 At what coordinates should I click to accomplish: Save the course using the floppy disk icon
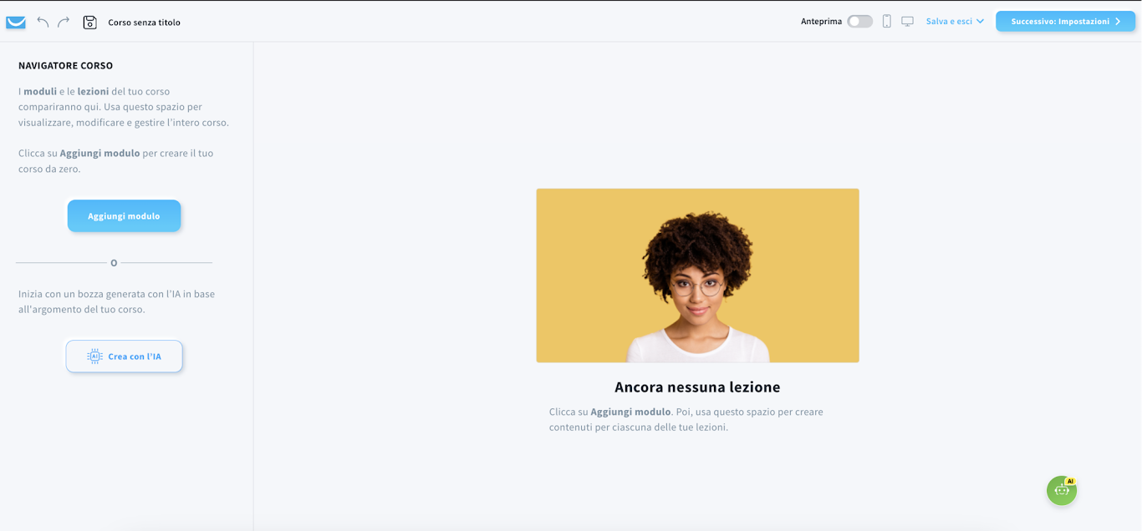90,21
